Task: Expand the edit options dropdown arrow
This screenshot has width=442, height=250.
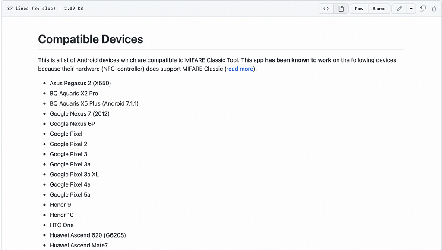Action: [411, 9]
